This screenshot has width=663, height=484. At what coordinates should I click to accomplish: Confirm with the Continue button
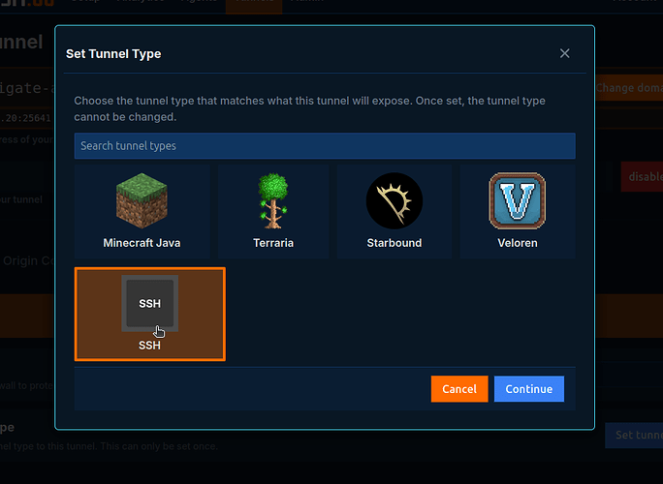coord(529,389)
